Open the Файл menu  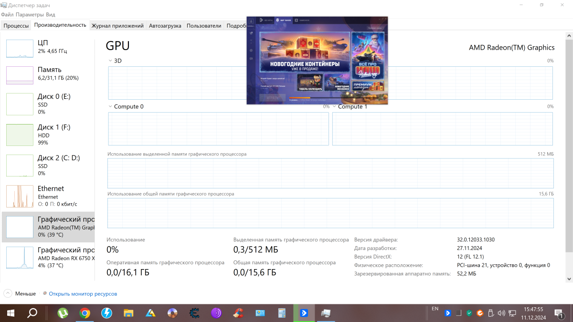[7, 14]
